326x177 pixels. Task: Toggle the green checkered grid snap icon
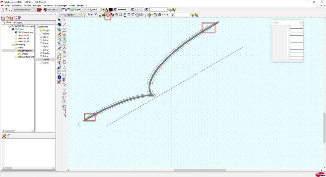pos(72,9)
